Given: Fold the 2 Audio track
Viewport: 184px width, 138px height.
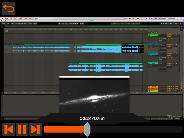Looking at the screenshot, I should pos(149,44).
